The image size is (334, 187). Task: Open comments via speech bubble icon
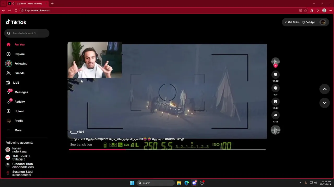[x=276, y=88]
